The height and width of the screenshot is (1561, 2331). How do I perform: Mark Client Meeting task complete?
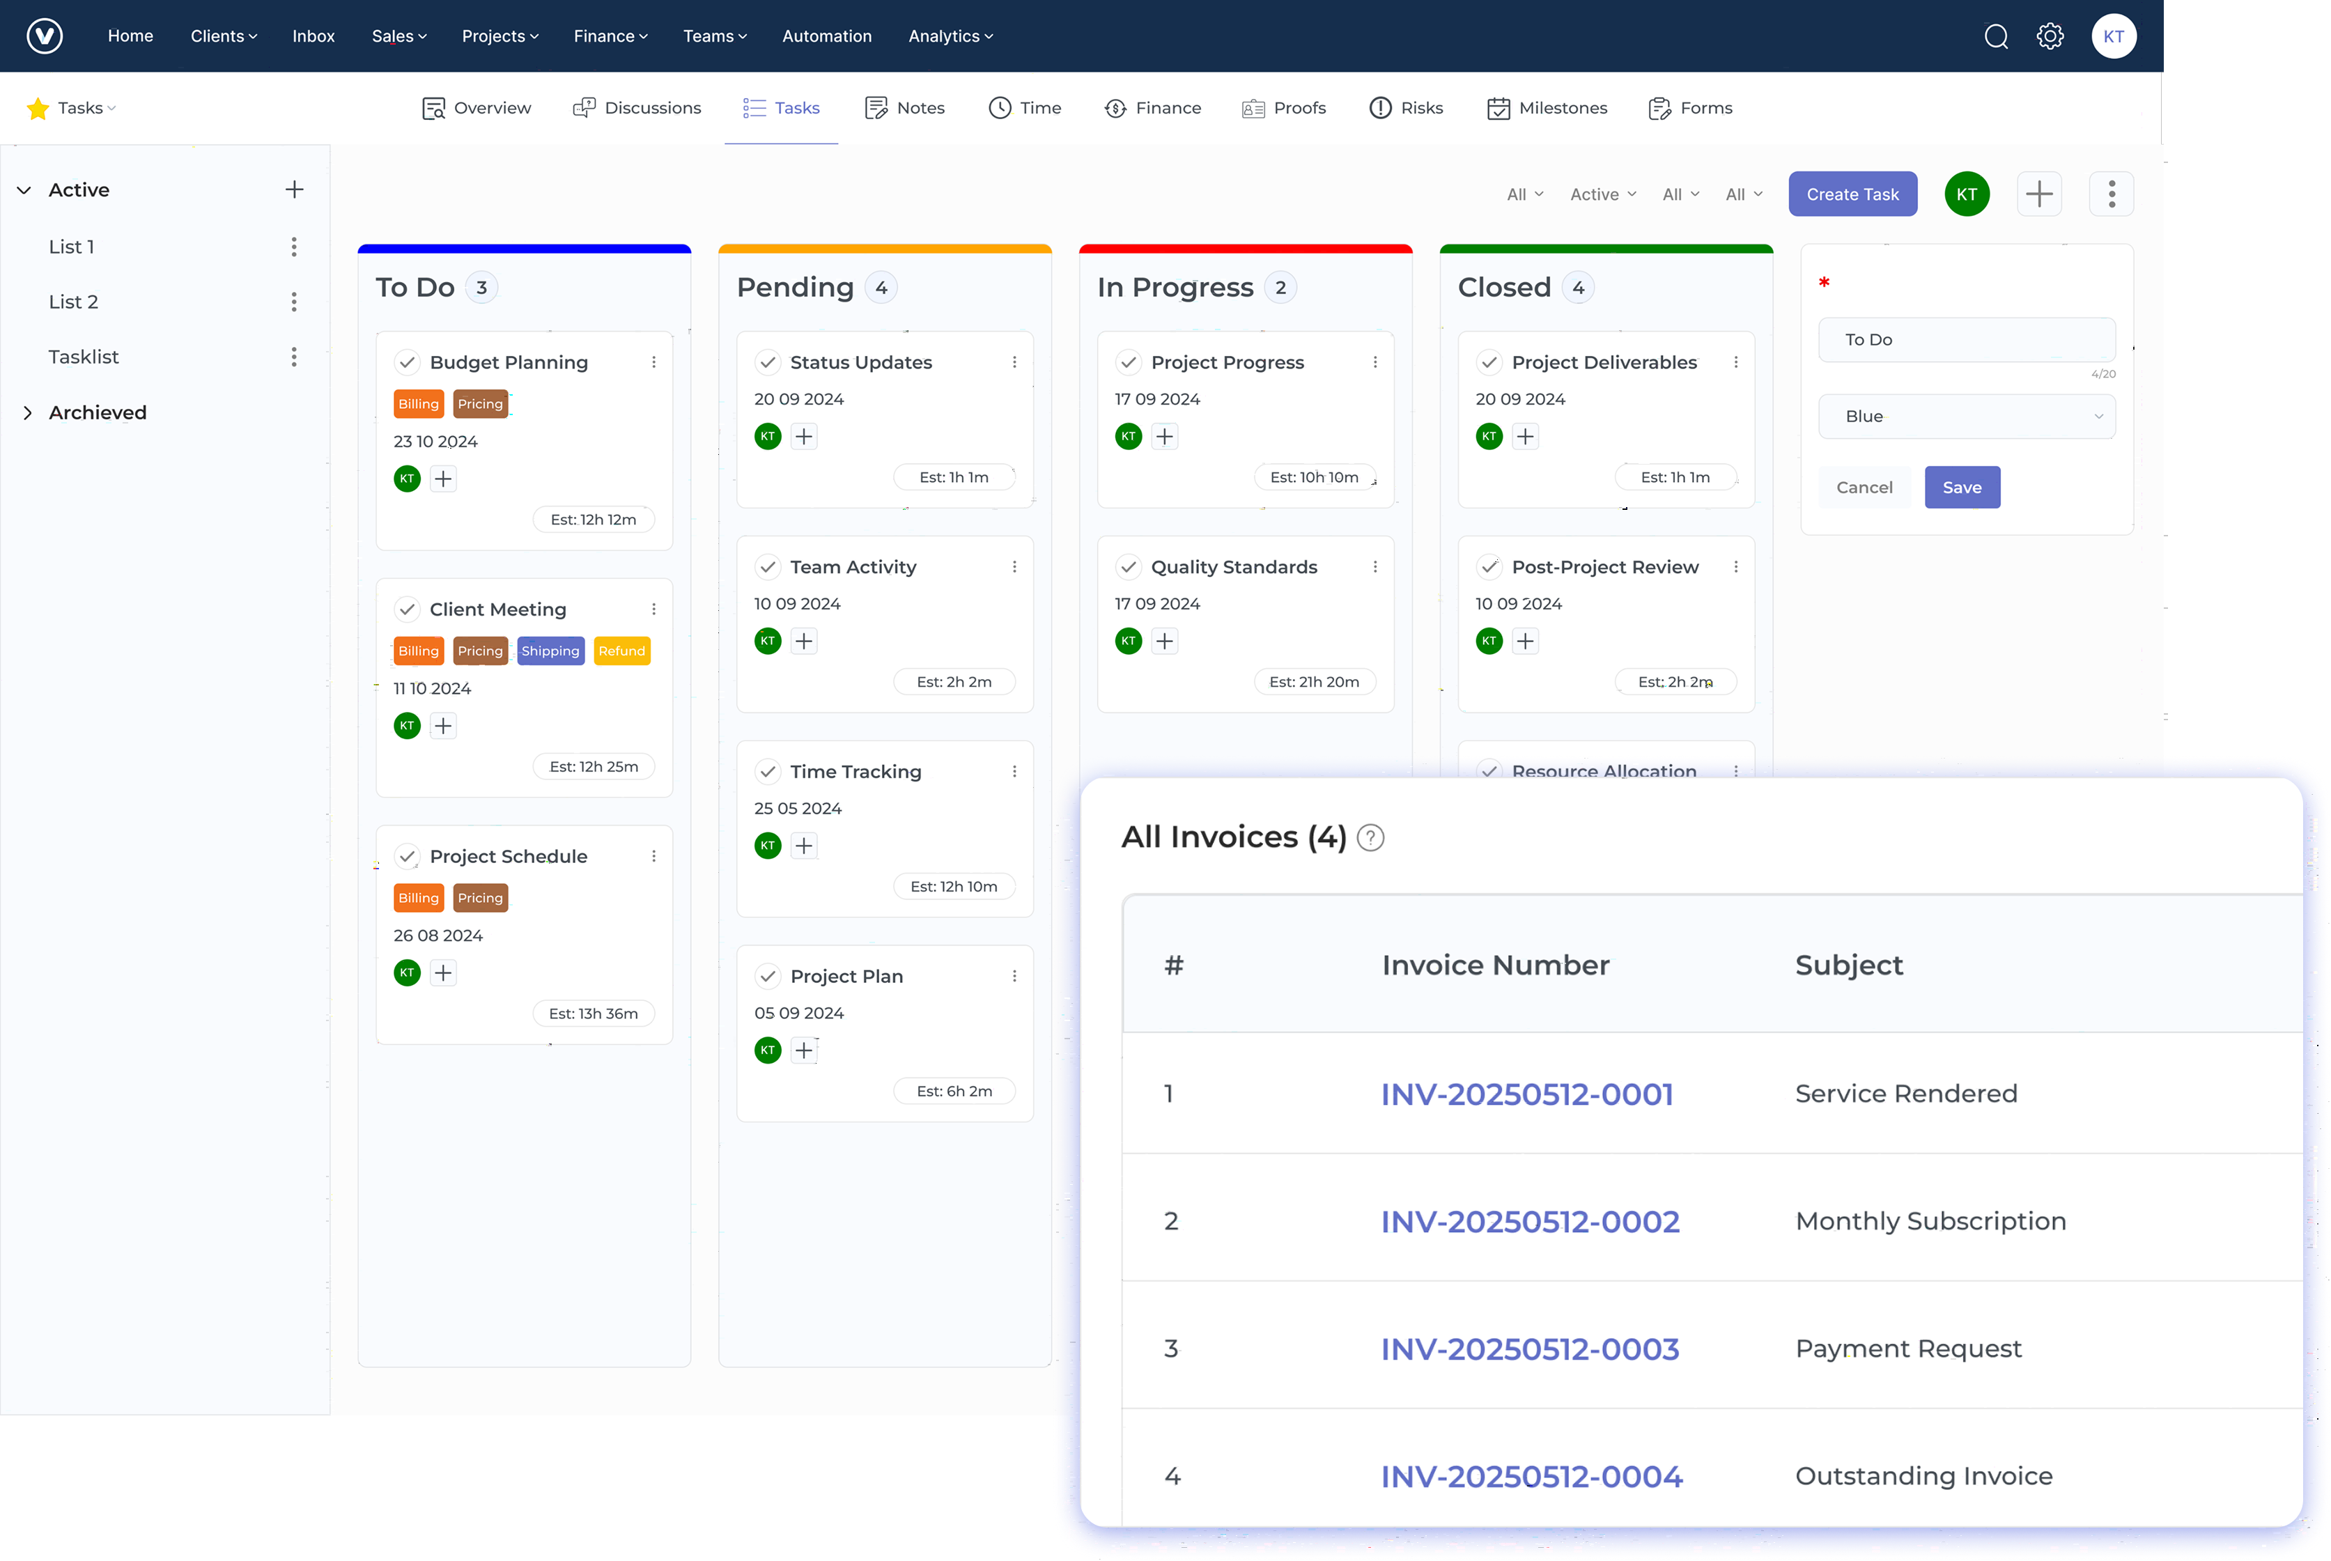point(408,608)
